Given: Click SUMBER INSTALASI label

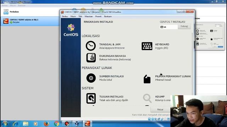Looking at the screenshot, I should pyautogui.click(x=111, y=76).
